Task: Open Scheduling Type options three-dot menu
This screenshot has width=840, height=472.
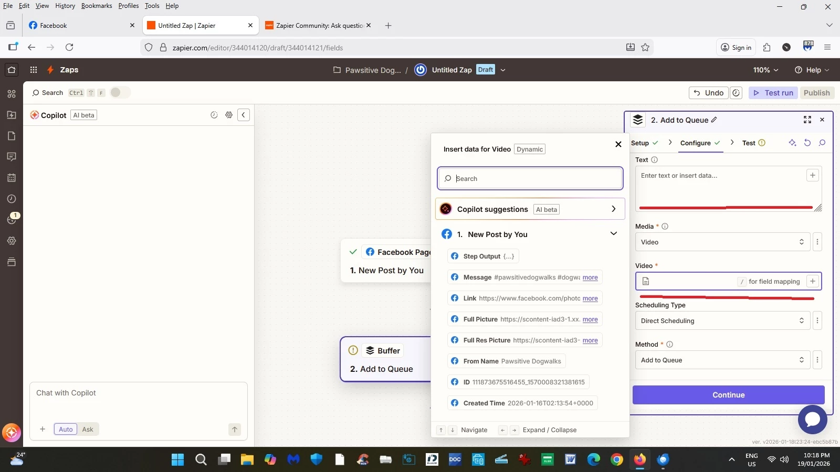Action: tap(817, 321)
